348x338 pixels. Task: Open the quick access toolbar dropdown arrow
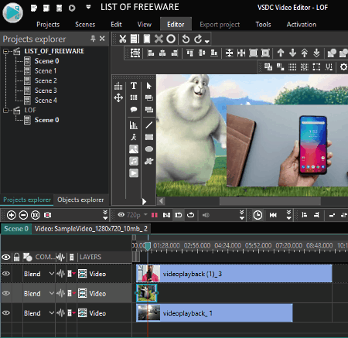88,7
